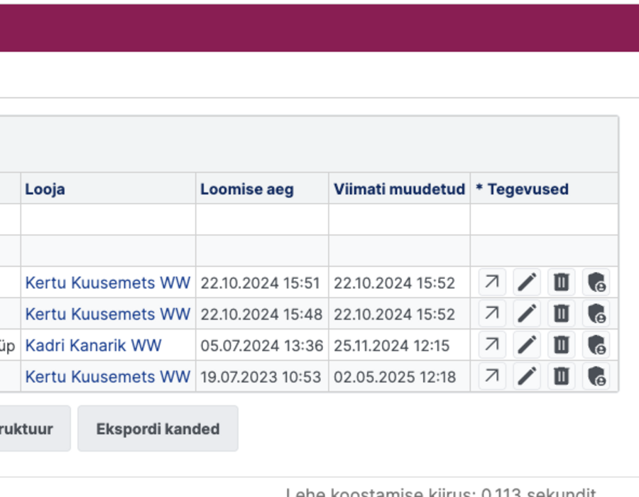
Task: Select modified time 22.10.2024 15:52 in 15:51 row
Action: coord(394,283)
